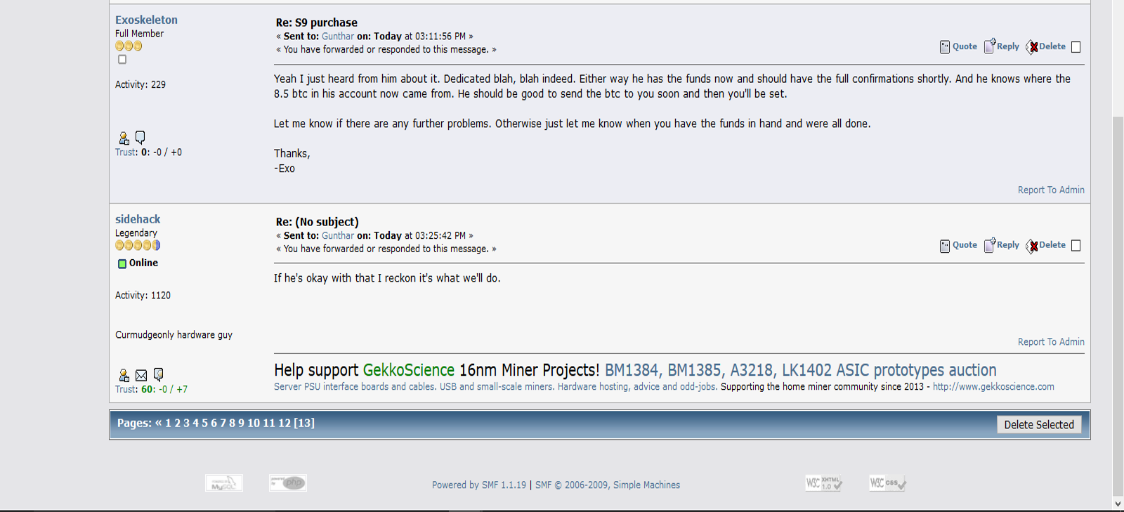View Exoskeleton's profile icon
The image size is (1124, 512).
pyautogui.click(x=124, y=138)
